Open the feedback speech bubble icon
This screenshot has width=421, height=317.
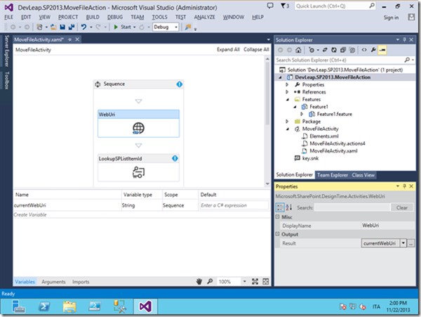click(270, 6)
